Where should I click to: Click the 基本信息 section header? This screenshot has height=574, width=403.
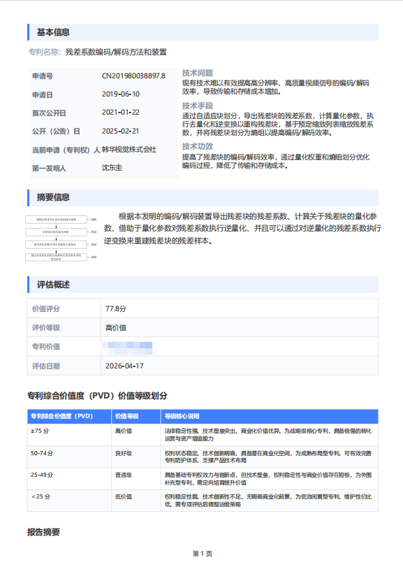203,32
